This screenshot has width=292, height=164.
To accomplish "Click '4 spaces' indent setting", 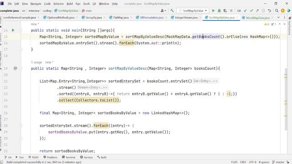I will pos(264,162).
